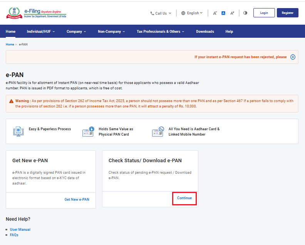305x245 pixels.
Task: Click the 'Warning :' label text
Action: (23, 101)
